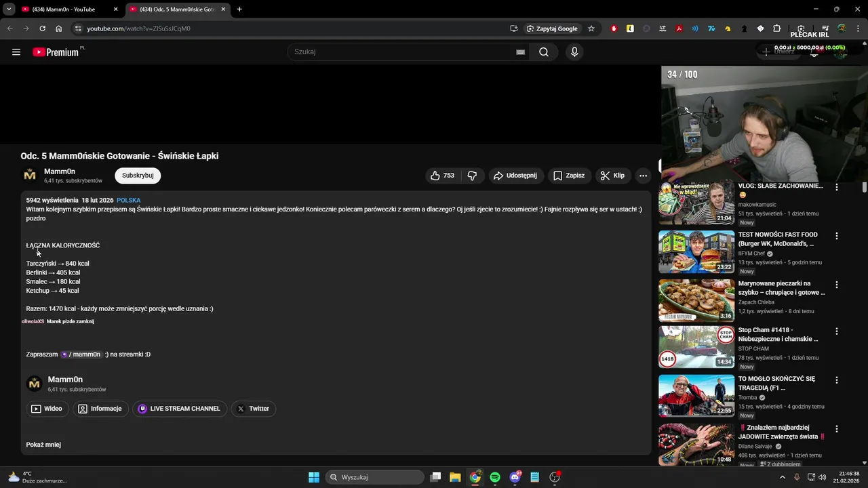Select the Odc. 5 Mamm0ńskie Gotowanie tab
The image size is (868, 488).
[x=178, y=9]
